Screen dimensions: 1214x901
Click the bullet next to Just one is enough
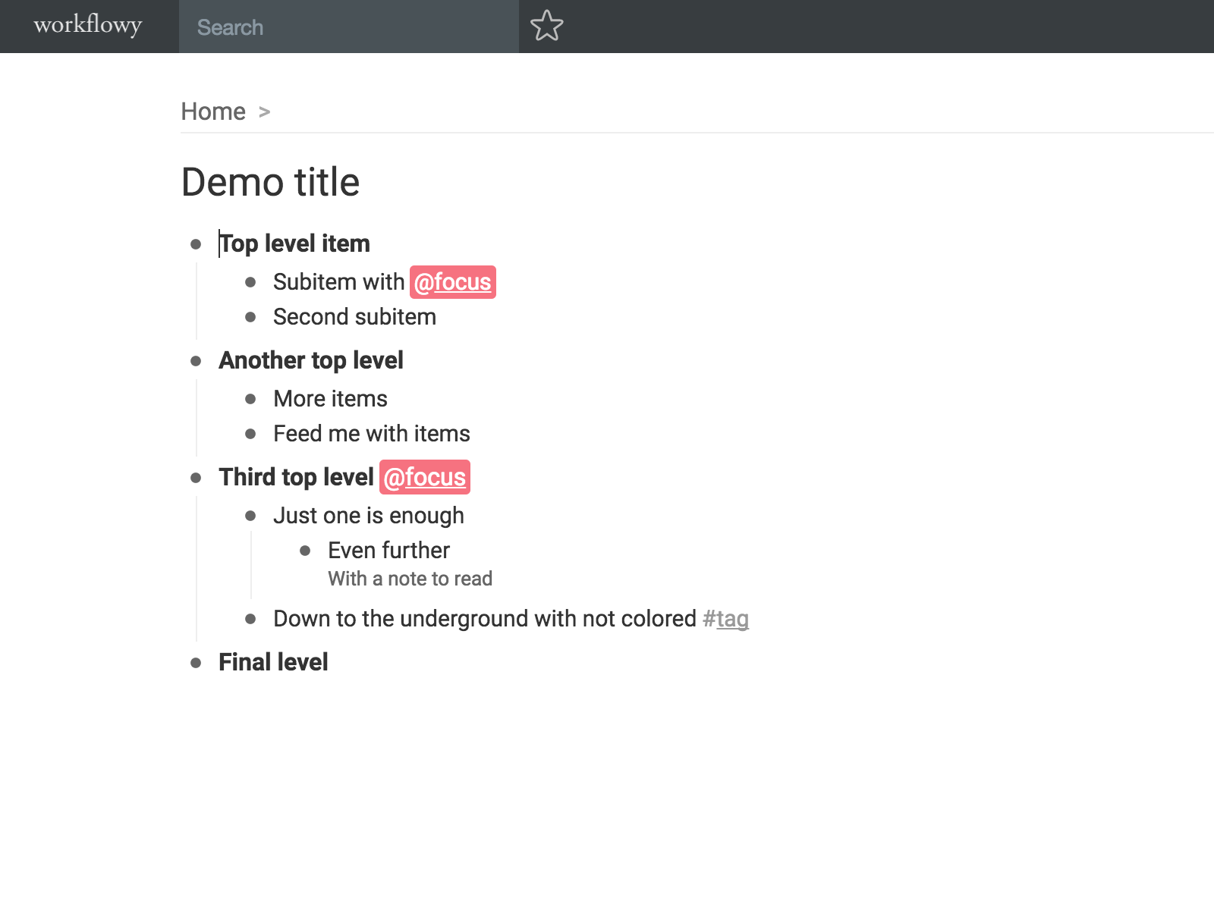pos(250,516)
